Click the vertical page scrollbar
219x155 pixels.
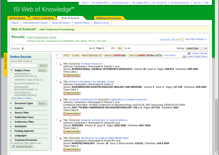[217, 77]
